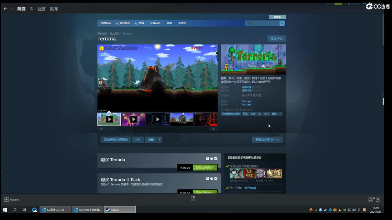
Task: Open the Don't Starve Together similar game
Action: click(243, 174)
